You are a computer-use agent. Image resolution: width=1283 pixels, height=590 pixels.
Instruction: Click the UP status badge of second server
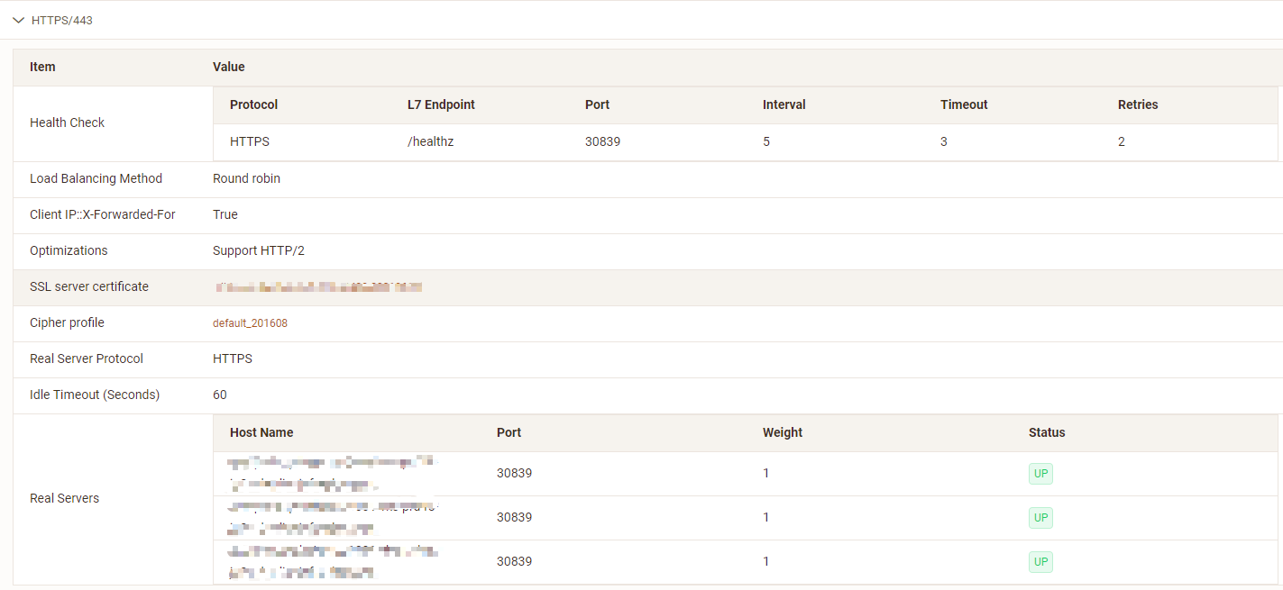[1040, 518]
